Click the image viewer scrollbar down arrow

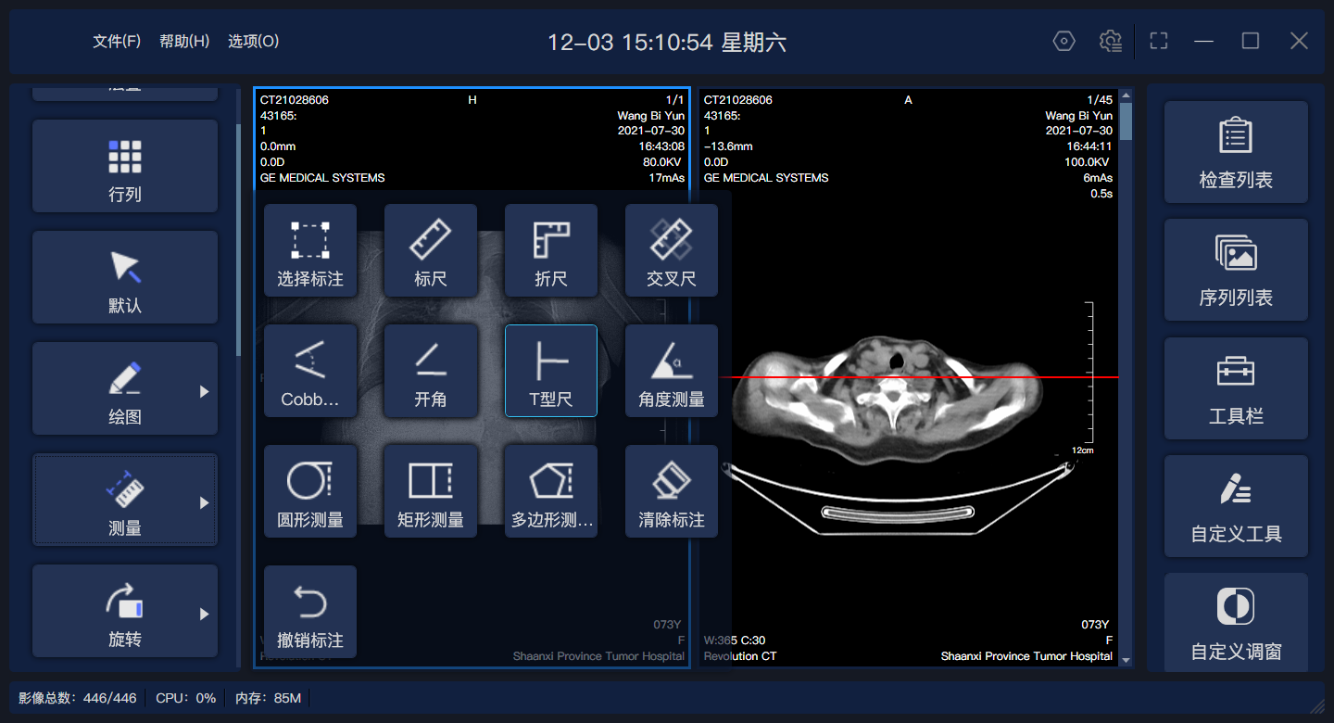pos(1126,660)
